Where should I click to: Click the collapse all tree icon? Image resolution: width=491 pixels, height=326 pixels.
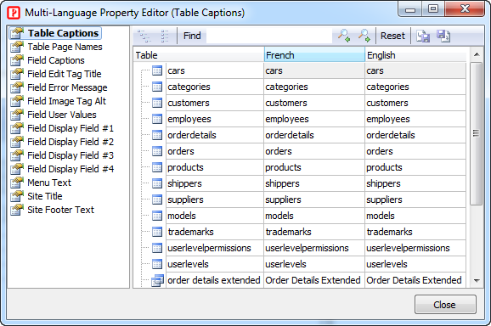pyautogui.click(x=165, y=36)
